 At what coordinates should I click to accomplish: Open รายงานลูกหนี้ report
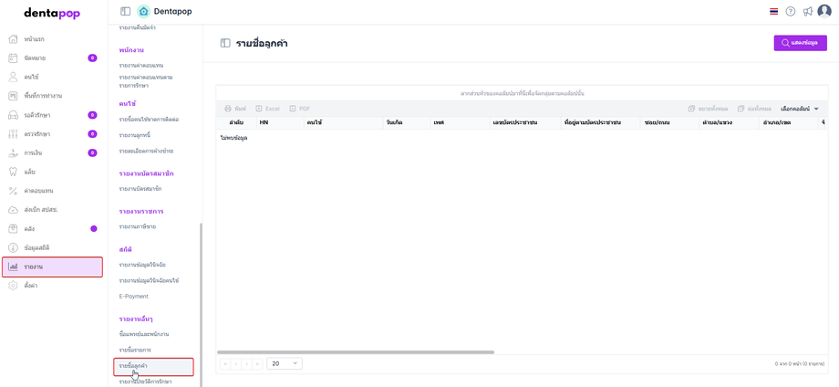133,135
